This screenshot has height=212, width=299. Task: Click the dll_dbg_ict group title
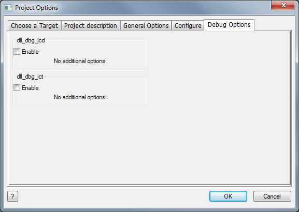pyautogui.click(x=30, y=77)
